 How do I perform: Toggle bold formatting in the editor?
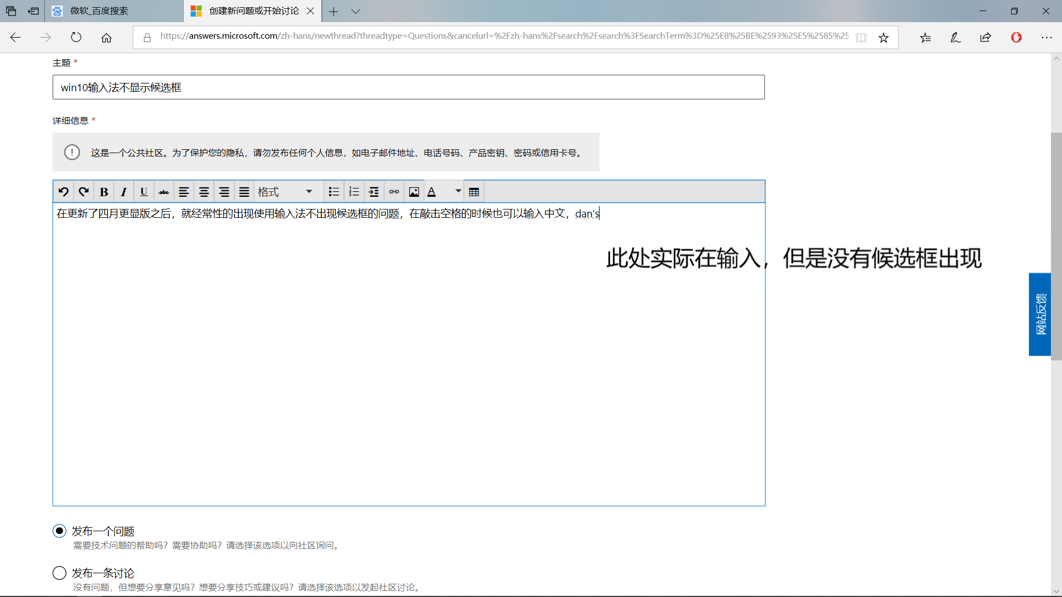[x=103, y=192]
